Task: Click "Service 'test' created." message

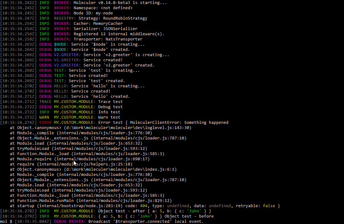Action: point(97,81)
